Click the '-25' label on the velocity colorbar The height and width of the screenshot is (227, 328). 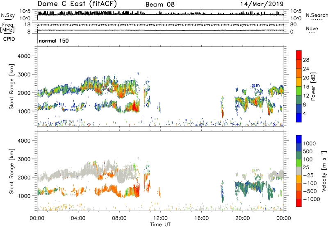pyautogui.click(x=308, y=175)
